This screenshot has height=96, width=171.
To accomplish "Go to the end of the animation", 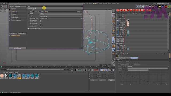I will tap(89, 70).
